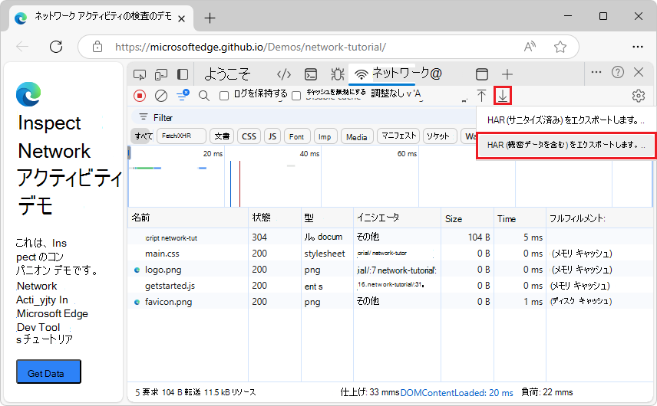Select HAR (サニタイズ済み) export option
This screenshot has height=406, width=657.
coord(566,120)
